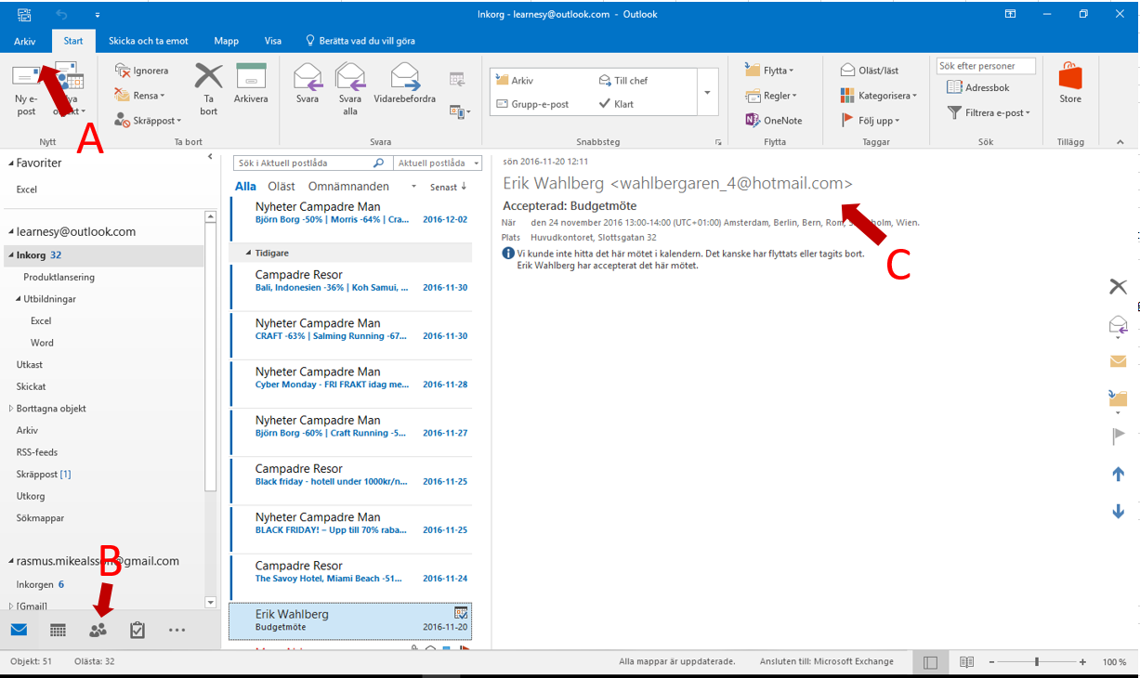Screen dimensions: 1140x678
Task: Open the Utkast drafts folder
Action: (30, 365)
